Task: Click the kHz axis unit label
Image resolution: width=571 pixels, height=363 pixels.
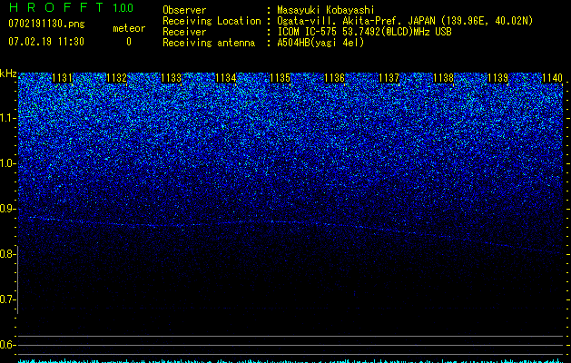Action: (8, 74)
